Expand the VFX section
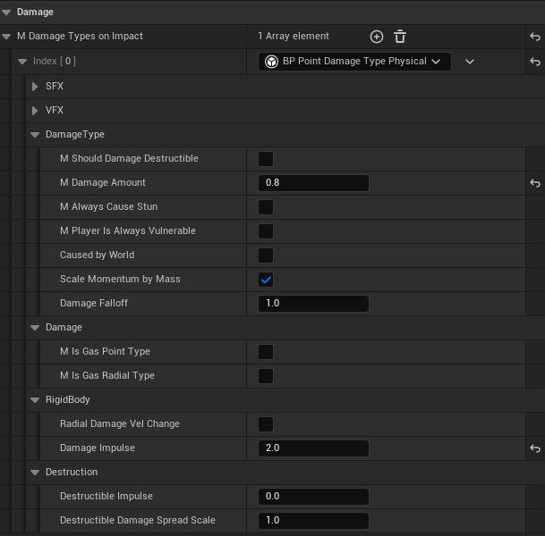Viewport: 545px width, 536px height. [x=35, y=111]
